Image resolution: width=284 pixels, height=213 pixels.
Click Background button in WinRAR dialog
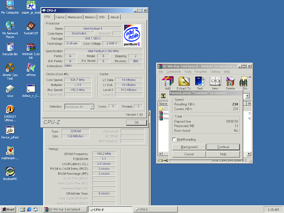pyautogui.click(x=189, y=147)
